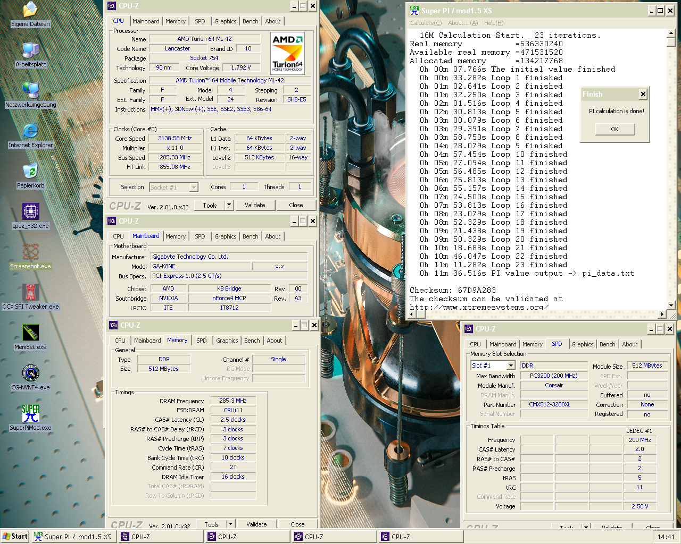Click Validate in the top CPU-Z window
This screenshot has width=681, height=544.
tap(255, 205)
